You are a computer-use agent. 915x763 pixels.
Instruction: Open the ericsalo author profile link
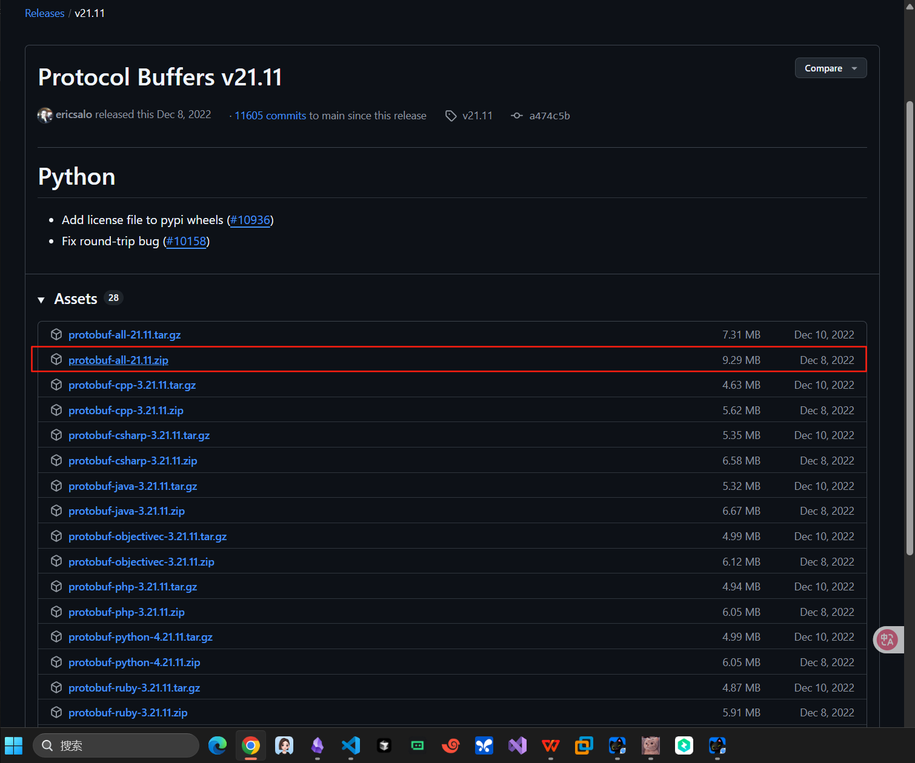(74, 114)
